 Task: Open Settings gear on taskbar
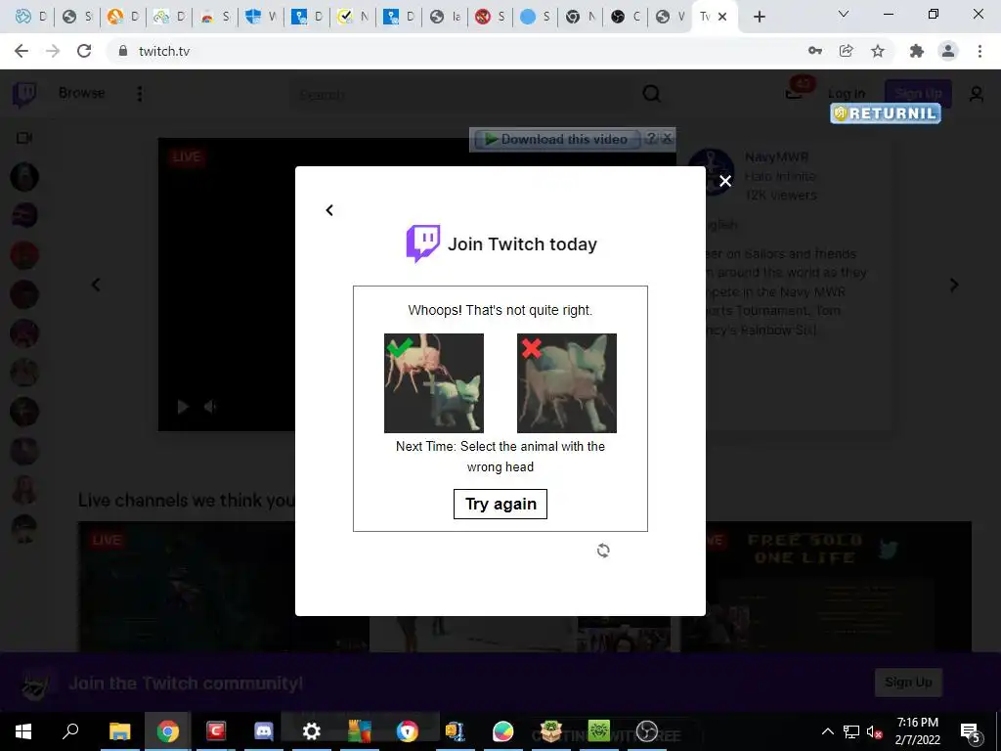(312, 731)
